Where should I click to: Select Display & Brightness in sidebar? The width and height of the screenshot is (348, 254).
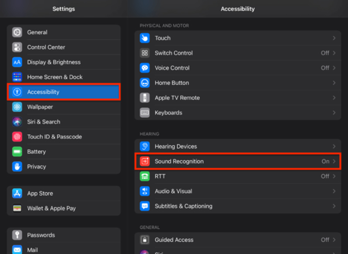click(x=64, y=62)
